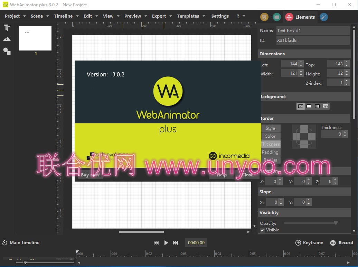Click the canvas horizontal scrollbar
Image resolution: width=358 pixels, height=267 pixels.
(141, 232)
